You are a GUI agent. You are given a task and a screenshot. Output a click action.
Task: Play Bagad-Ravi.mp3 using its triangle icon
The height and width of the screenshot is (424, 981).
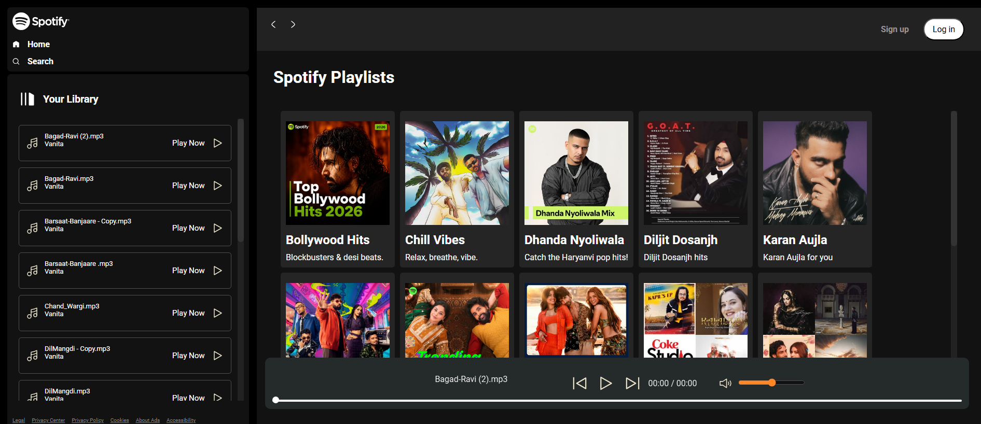pos(218,186)
